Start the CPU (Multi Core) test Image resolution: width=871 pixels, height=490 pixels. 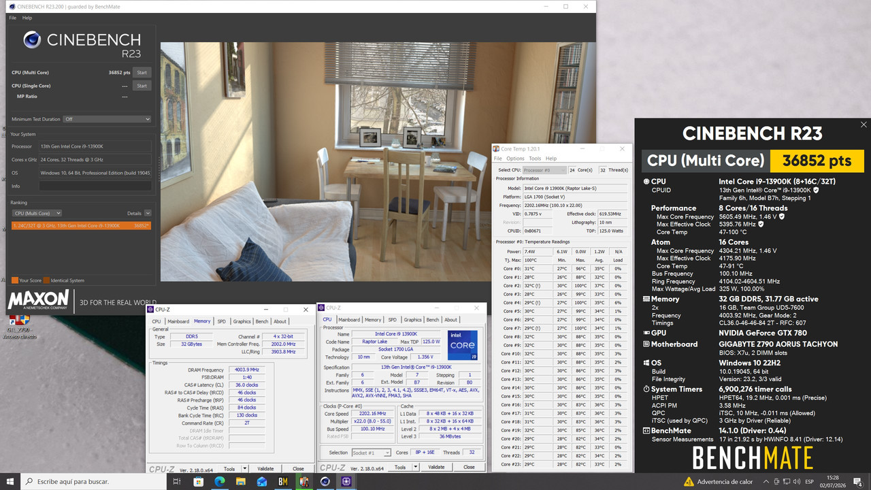pyautogui.click(x=142, y=72)
